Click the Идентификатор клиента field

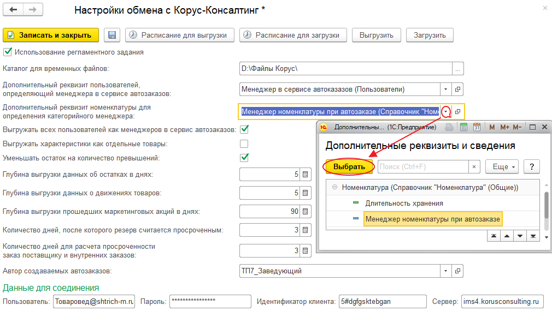383,302
